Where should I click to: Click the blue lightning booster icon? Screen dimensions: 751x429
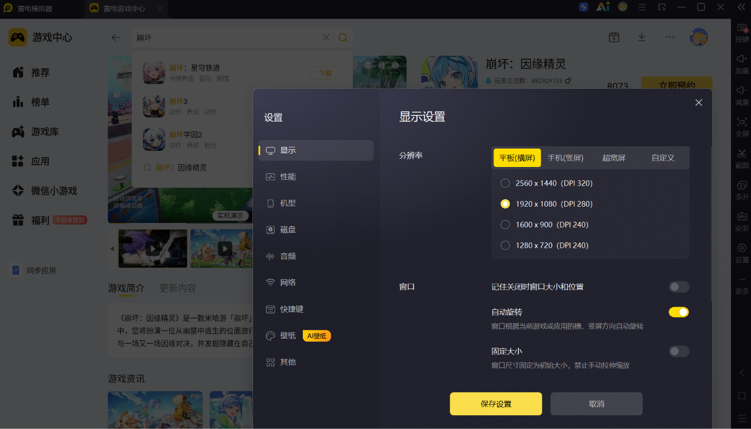584,7
